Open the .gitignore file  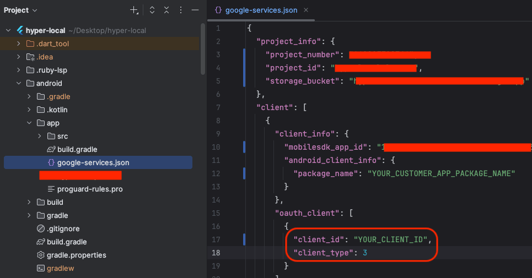click(63, 228)
